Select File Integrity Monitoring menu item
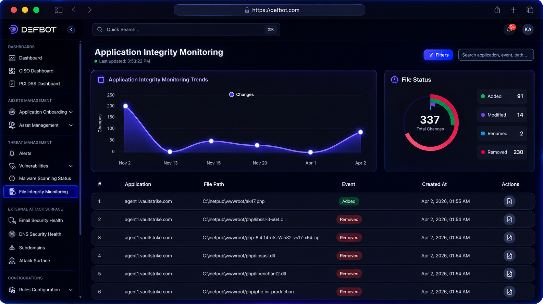This screenshot has width=543, height=304. click(41, 192)
